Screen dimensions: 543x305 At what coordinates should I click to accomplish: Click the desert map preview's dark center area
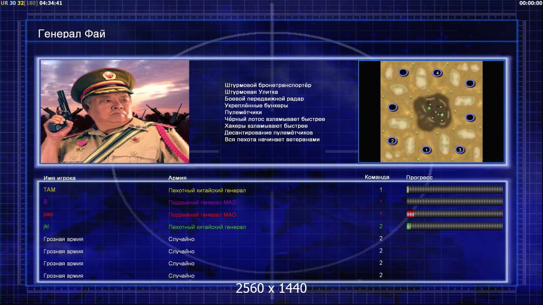point(432,113)
